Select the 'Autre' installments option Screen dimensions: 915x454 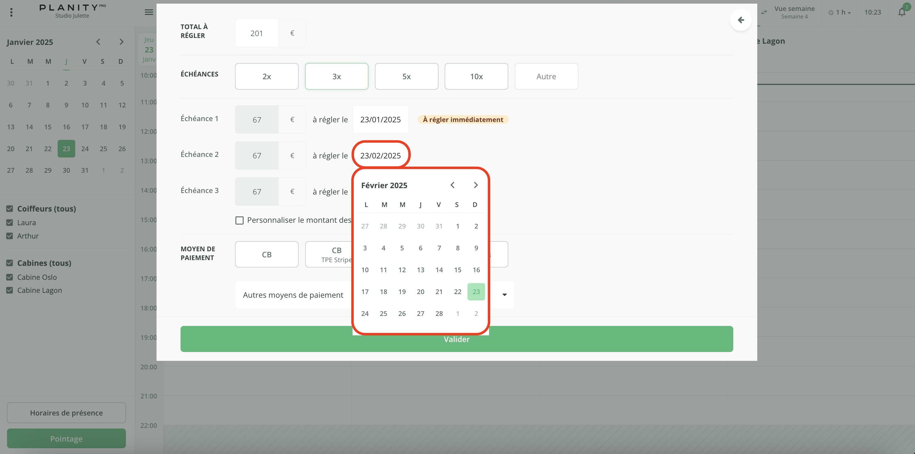tap(546, 76)
